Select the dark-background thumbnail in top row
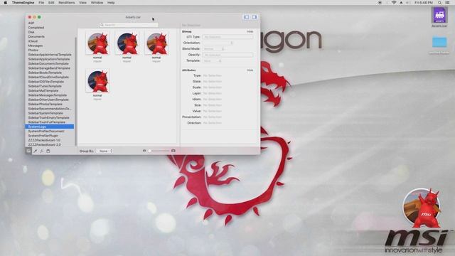The width and height of the screenshot is (455, 256). 127,43
